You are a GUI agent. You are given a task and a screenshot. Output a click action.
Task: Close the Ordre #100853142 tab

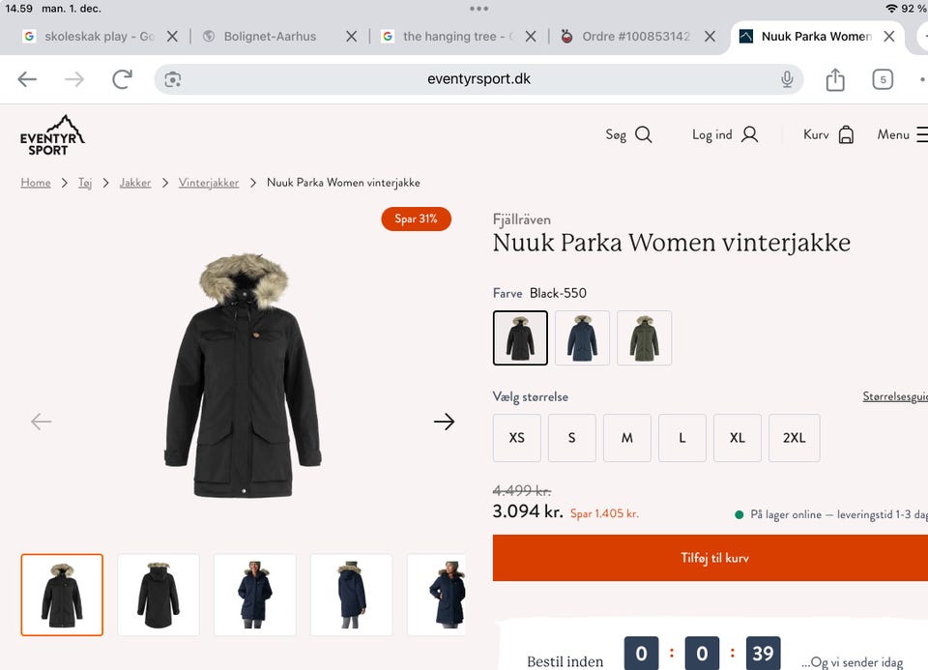(x=710, y=36)
